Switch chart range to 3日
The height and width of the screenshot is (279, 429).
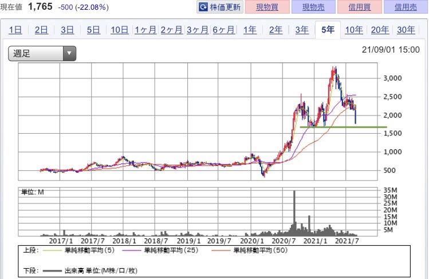68,30
